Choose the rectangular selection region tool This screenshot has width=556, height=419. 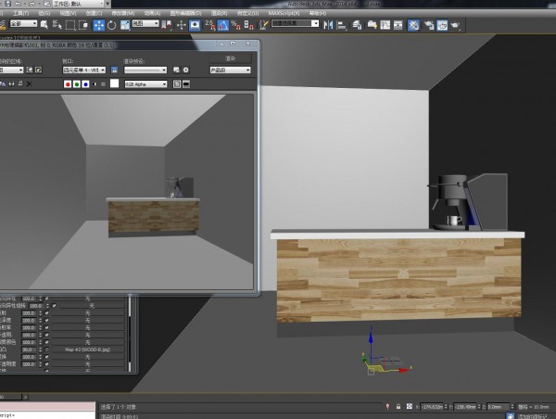70,25
